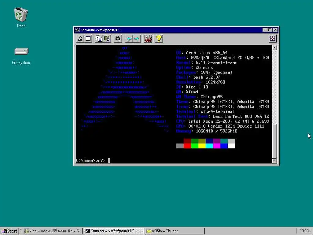
Task: Click the text 'Xfce 4.18'
Action: click(x=197, y=87)
